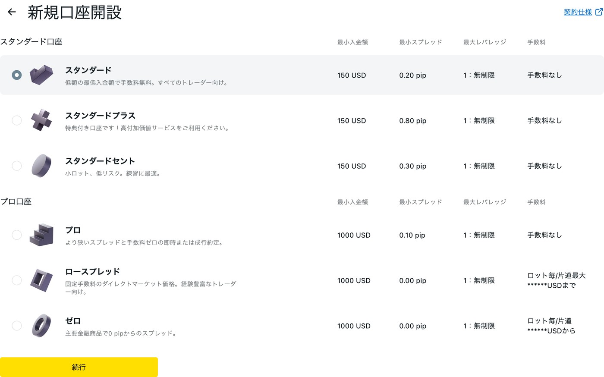
Task: Click the より狭いスプレッド description under プロ
Action: 145,242
